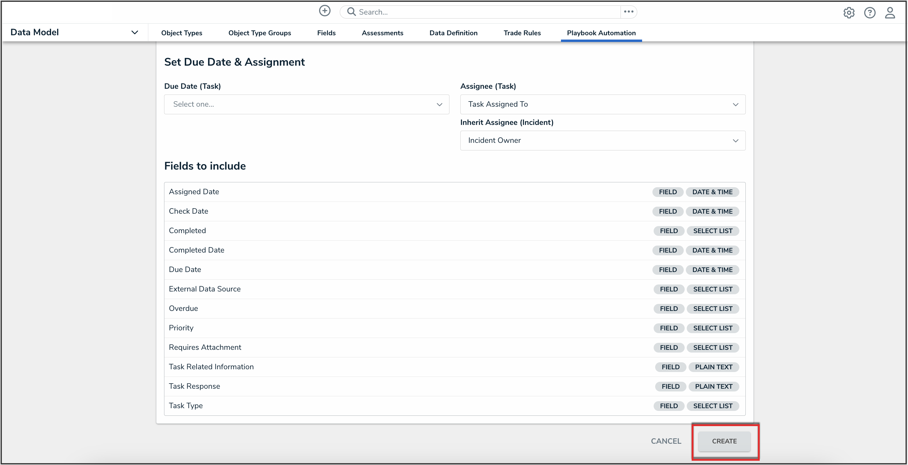Open the help question mark icon

869,13
